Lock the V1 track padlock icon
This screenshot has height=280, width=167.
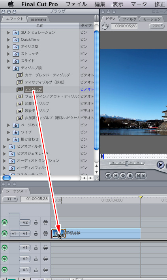coord(36,233)
